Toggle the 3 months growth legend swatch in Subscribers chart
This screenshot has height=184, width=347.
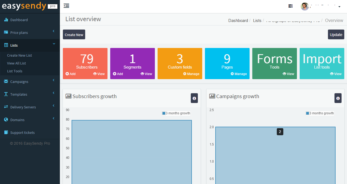[x=164, y=113]
